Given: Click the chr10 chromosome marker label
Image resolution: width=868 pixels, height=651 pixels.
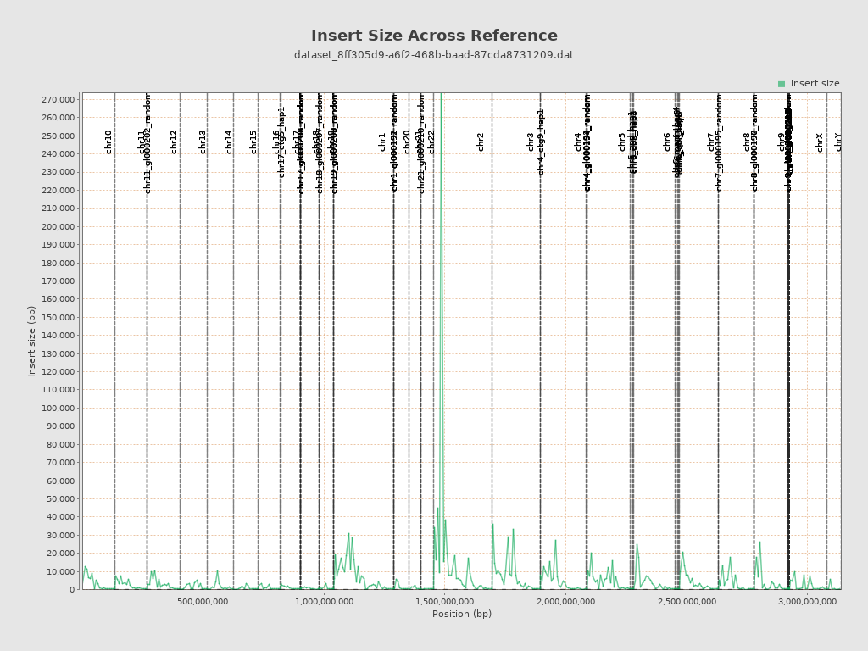Looking at the screenshot, I should pyautogui.click(x=108, y=142).
